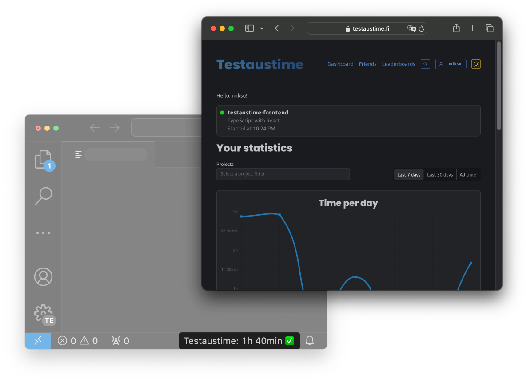Toggle light theme sun icon
527x382 pixels.
(476, 64)
